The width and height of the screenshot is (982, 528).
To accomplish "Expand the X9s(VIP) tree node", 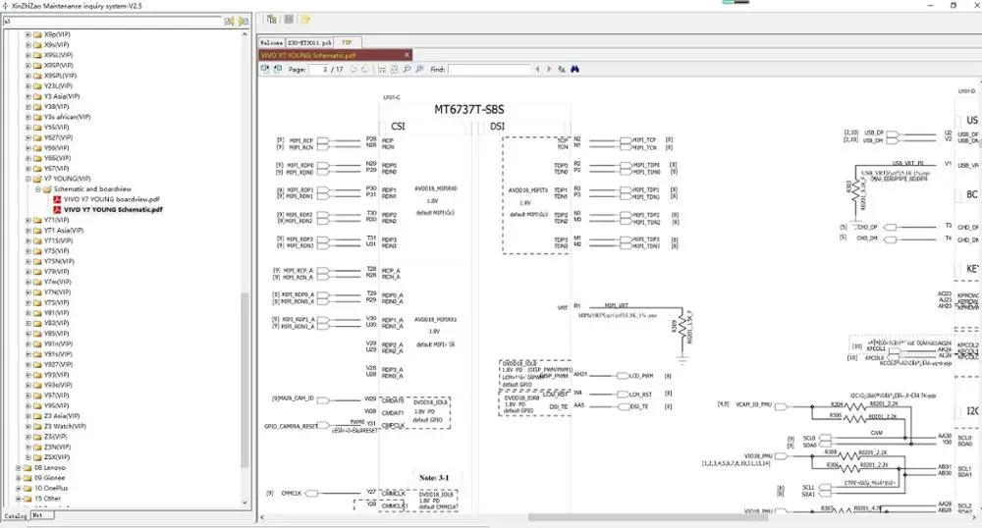I will tap(28, 44).
